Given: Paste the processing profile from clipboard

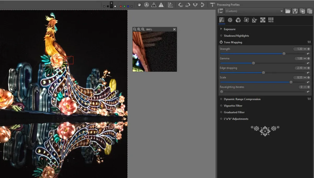Looking at the screenshot, I should tap(310, 11).
